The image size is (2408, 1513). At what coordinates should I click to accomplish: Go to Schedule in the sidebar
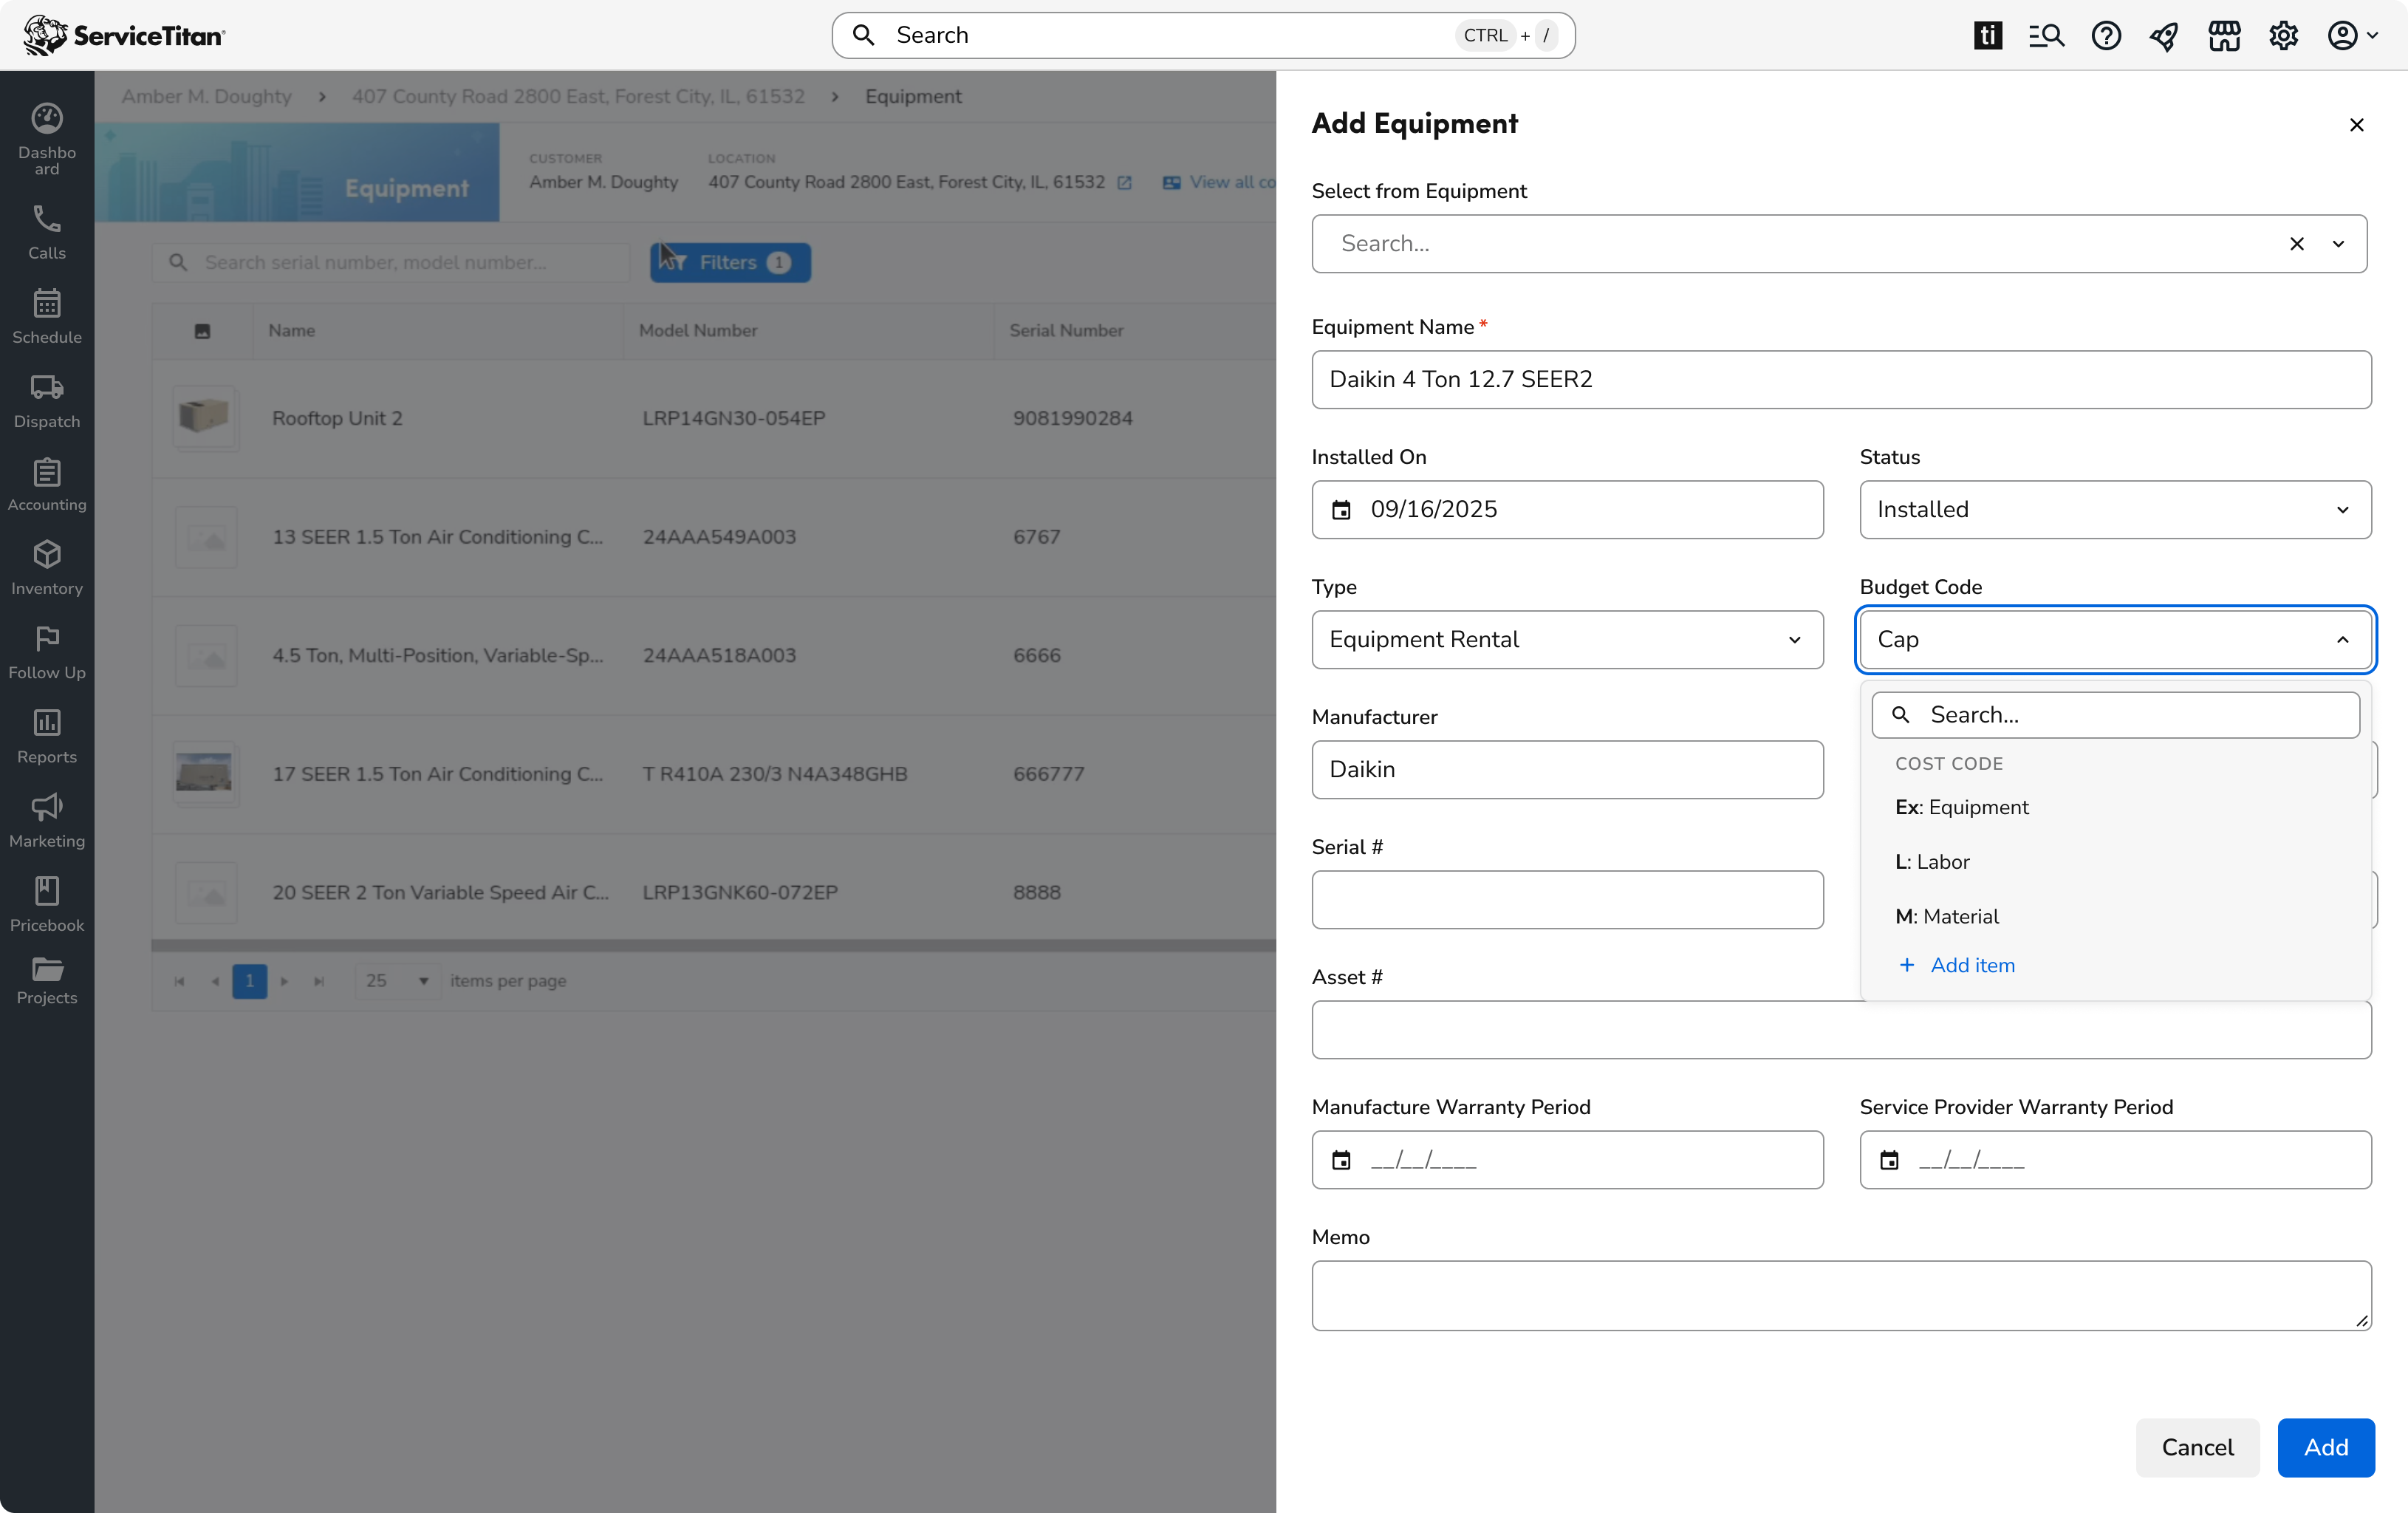pos(47,316)
